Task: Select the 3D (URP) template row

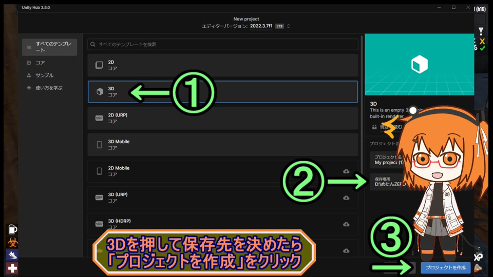Action: pyautogui.click(x=222, y=197)
